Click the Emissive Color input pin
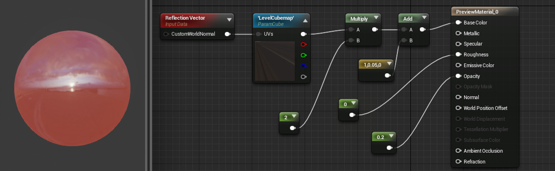This screenshot has height=171, width=555. [x=458, y=65]
